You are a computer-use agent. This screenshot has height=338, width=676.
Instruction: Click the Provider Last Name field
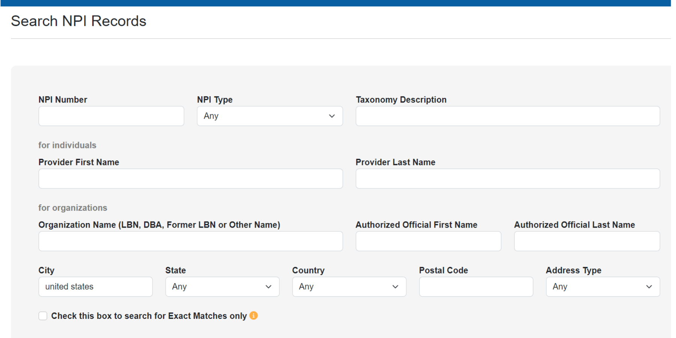[x=507, y=178]
